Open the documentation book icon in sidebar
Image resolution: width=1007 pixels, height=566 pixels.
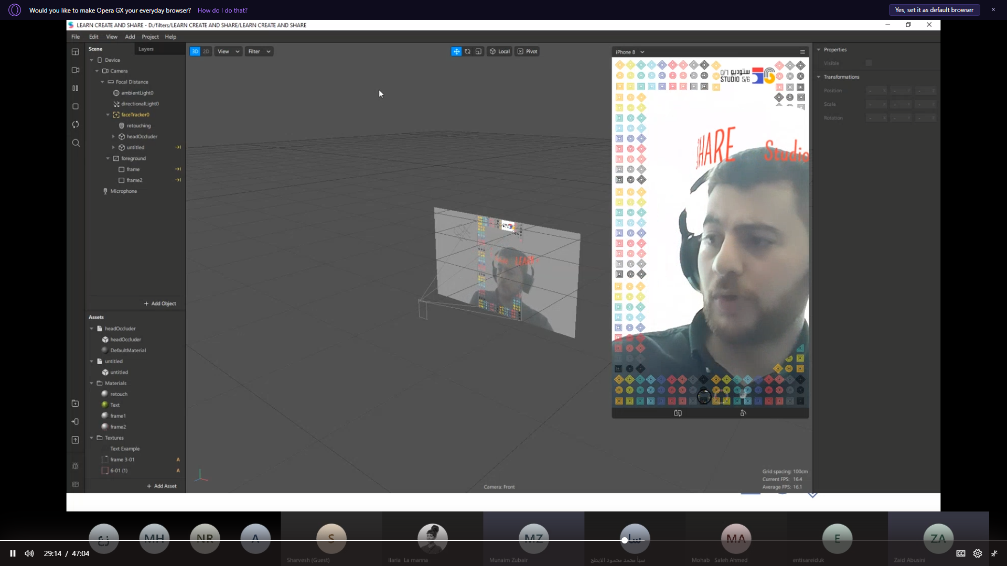tap(76, 484)
